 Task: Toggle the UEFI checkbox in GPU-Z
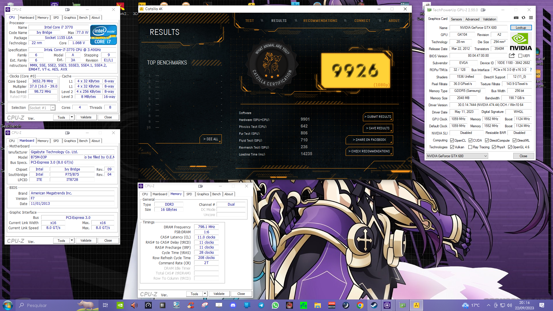tap(520, 56)
